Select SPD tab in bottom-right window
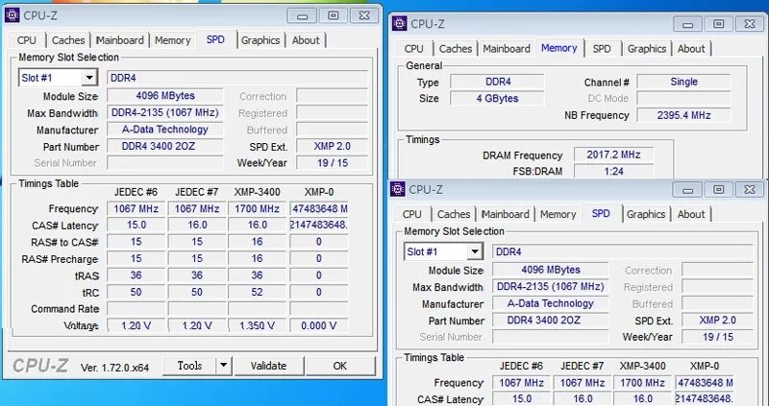769x406 pixels. point(601,213)
